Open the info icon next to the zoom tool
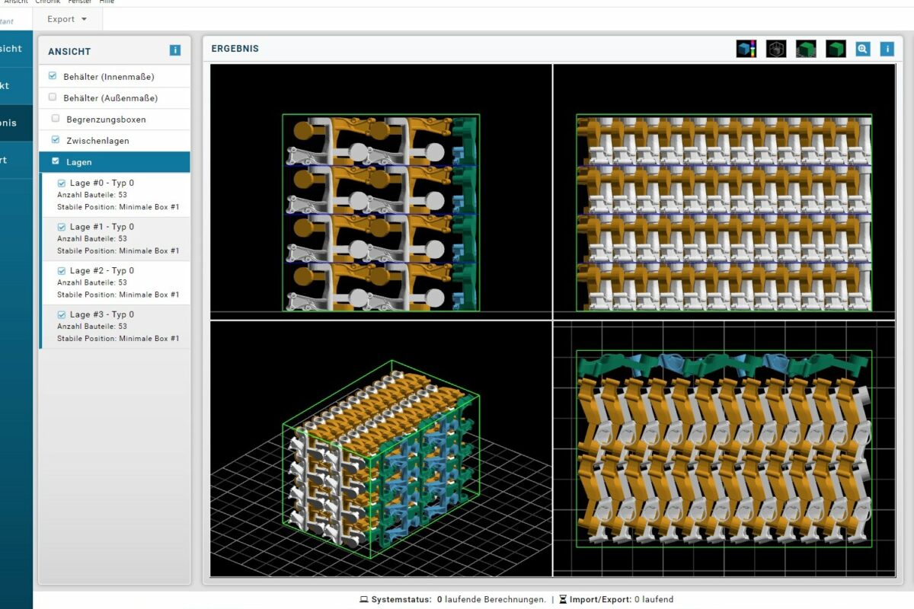Screen dimensions: 914x609 (x=887, y=49)
